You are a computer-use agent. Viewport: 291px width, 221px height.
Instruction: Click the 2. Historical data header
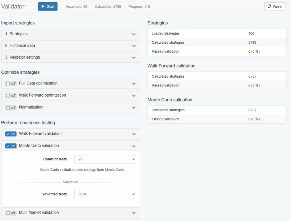[x=70, y=46]
